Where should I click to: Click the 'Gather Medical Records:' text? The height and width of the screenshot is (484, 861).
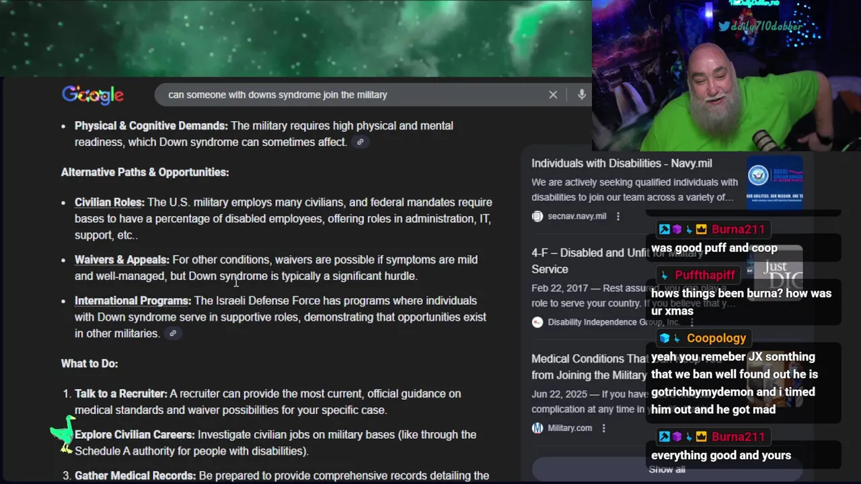(135, 476)
